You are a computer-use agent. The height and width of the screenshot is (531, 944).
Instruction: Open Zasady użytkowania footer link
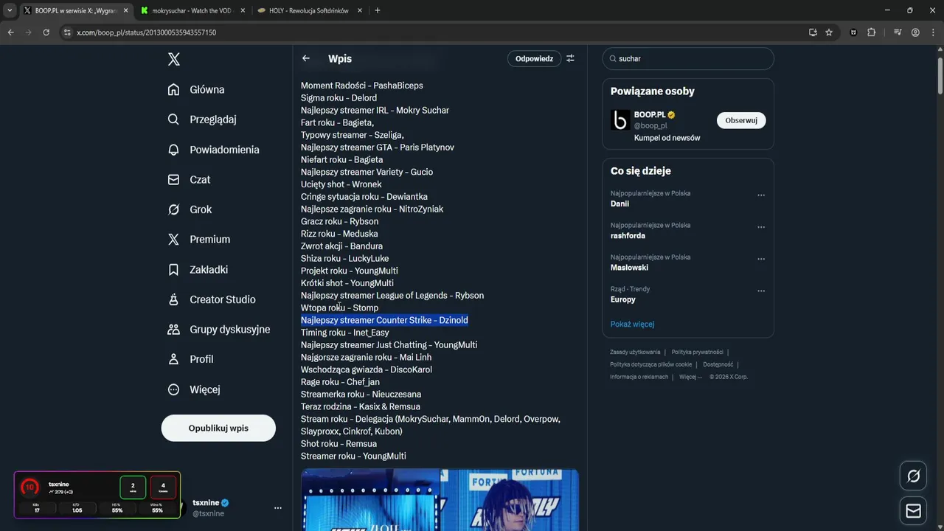click(635, 352)
